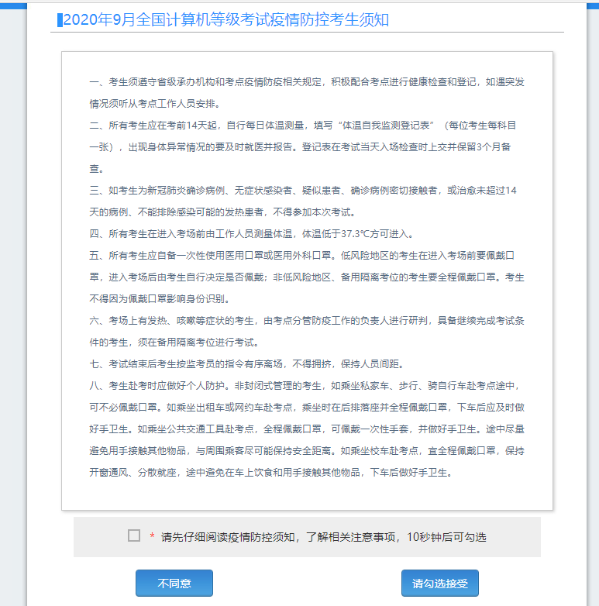Click the page title 2020年9月全国计算机等级考试疫情防控考生须知

click(x=225, y=20)
